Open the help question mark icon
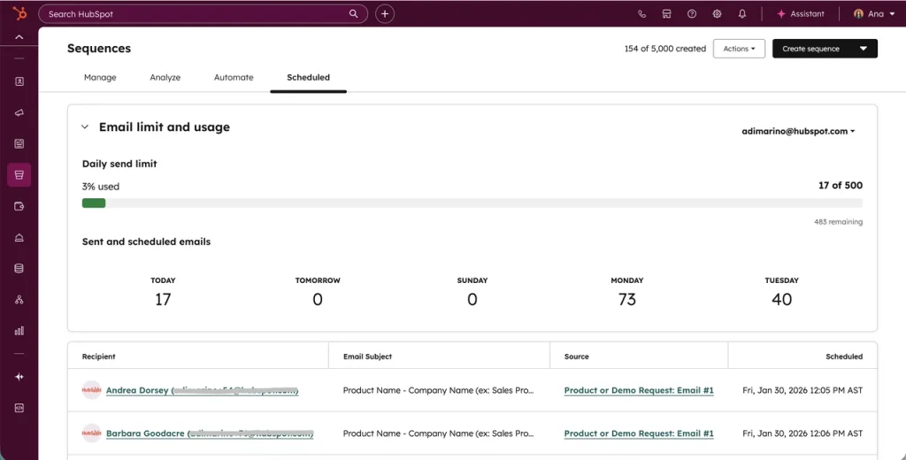Screen dimensions: 906x460 tap(692, 14)
